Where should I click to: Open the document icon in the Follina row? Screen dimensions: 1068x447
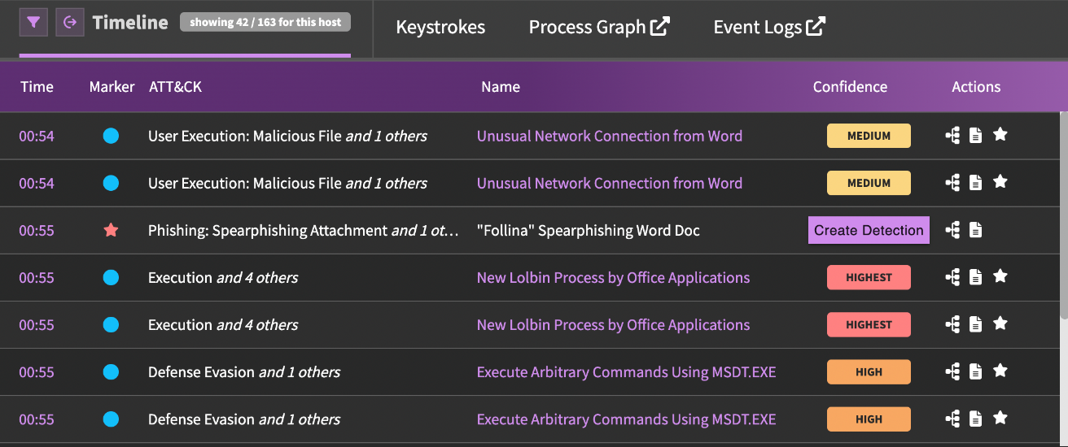coord(975,231)
